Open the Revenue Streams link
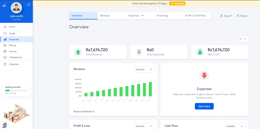The height and width of the screenshot is (129, 260). 84,111
